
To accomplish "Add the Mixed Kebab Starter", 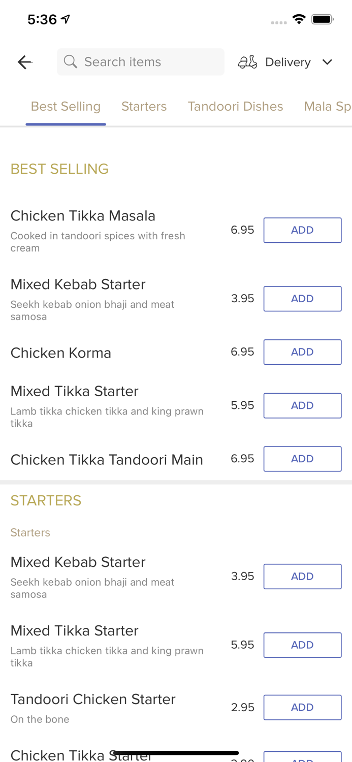I will tap(302, 299).
